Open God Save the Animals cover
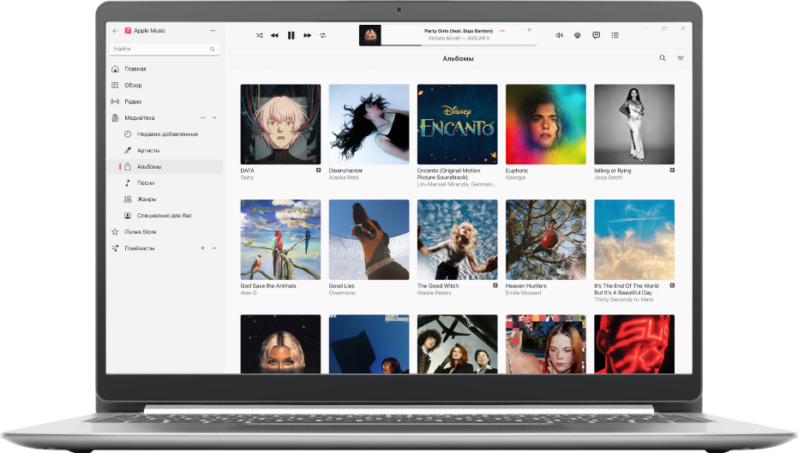 [x=280, y=240]
